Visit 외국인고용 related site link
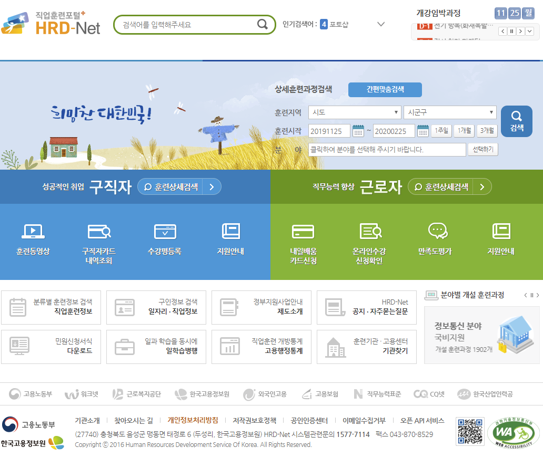This screenshot has height=458, width=543. pos(265,394)
